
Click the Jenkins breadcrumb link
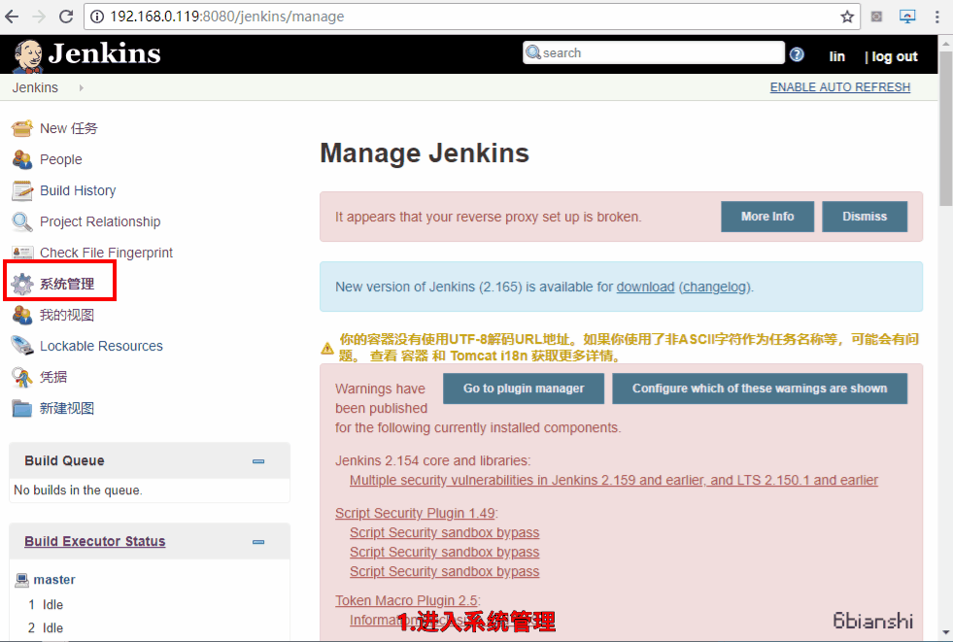click(35, 87)
